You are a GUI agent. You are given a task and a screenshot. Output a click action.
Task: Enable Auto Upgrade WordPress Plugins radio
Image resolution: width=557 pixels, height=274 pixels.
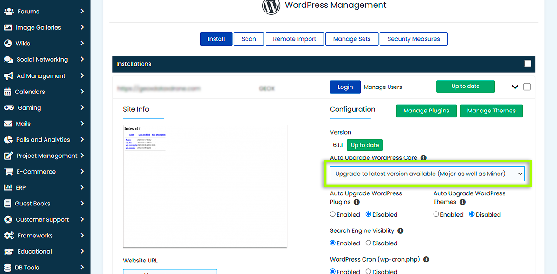(333, 214)
